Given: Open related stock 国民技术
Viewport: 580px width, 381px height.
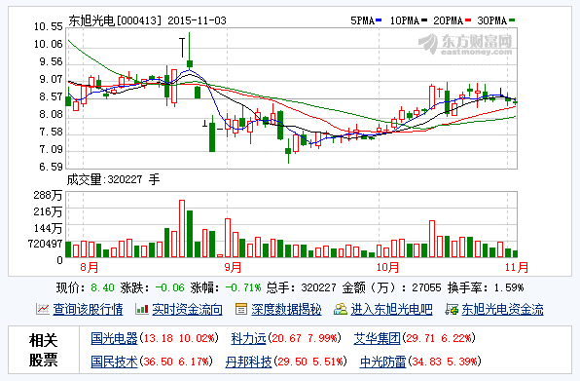Looking at the screenshot, I should [114, 362].
